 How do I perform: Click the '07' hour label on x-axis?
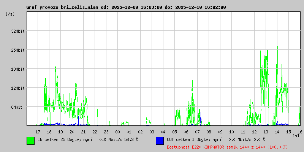click(198, 132)
